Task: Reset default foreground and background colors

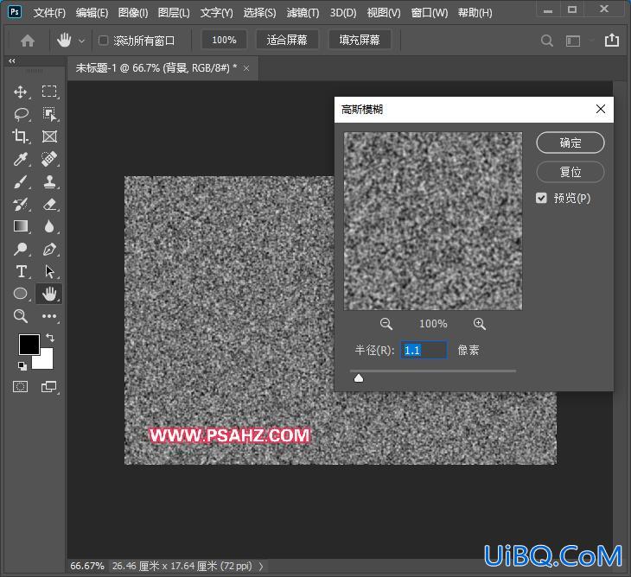Action: click(x=22, y=366)
